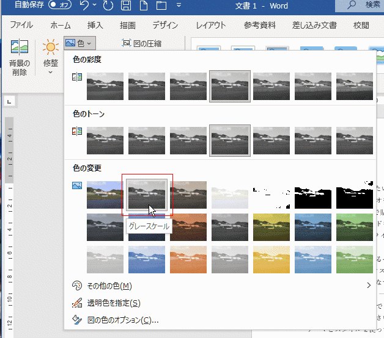
Task: Click the Redo icon in quick access toolbar
Action: click(108, 7)
